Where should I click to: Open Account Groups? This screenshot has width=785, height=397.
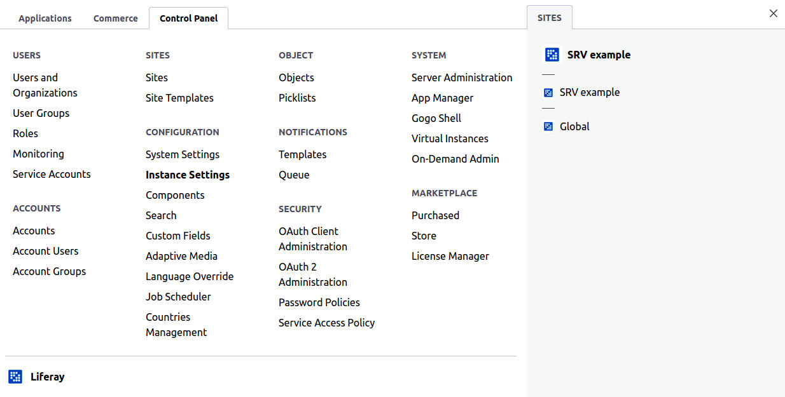coord(50,271)
